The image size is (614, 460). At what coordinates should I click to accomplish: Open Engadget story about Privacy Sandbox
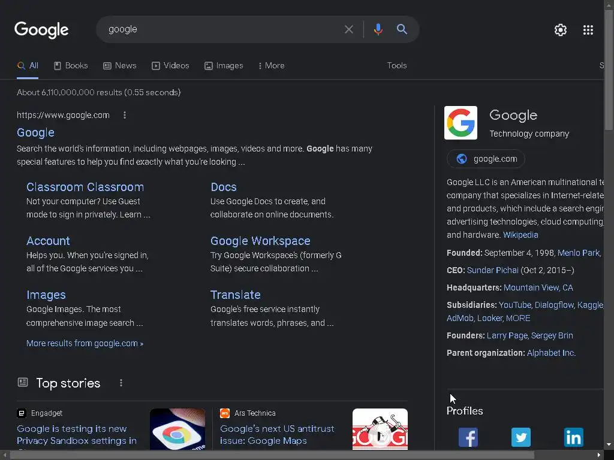click(77, 435)
